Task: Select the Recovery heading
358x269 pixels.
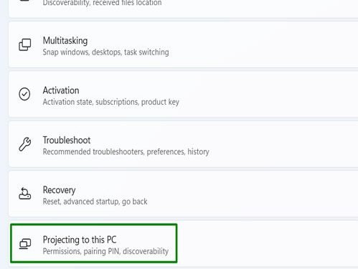Action: (x=59, y=190)
